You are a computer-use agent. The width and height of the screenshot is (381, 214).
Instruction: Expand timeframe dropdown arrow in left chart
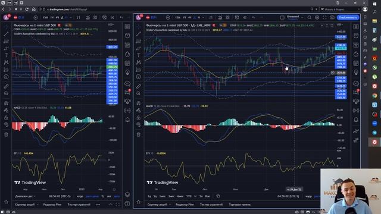pyautogui.click(x=71, y=17)
